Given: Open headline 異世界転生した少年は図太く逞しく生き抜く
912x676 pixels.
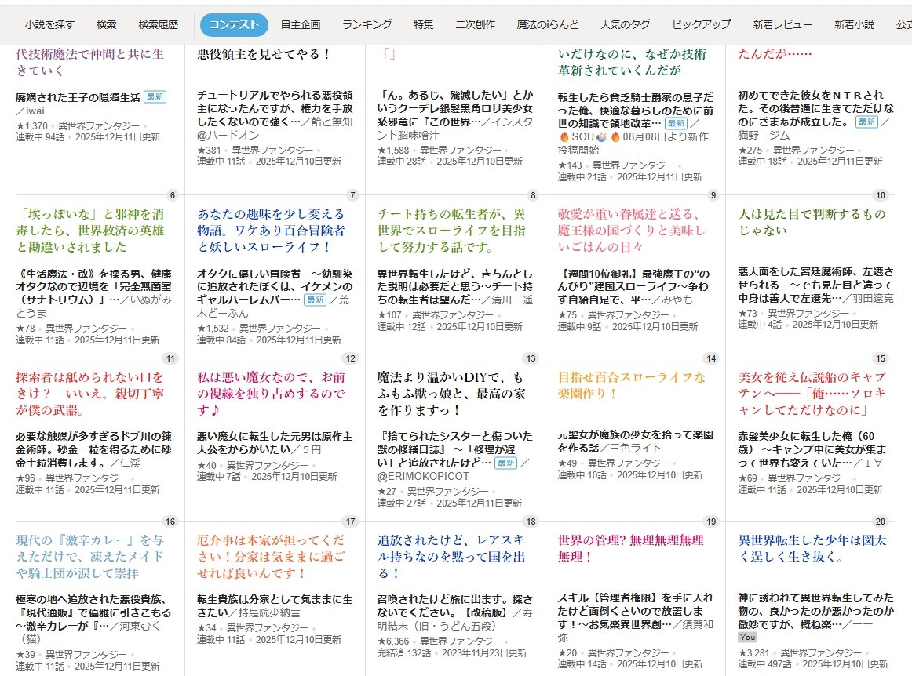Looking at the screenshot, I should pos(812,548).
